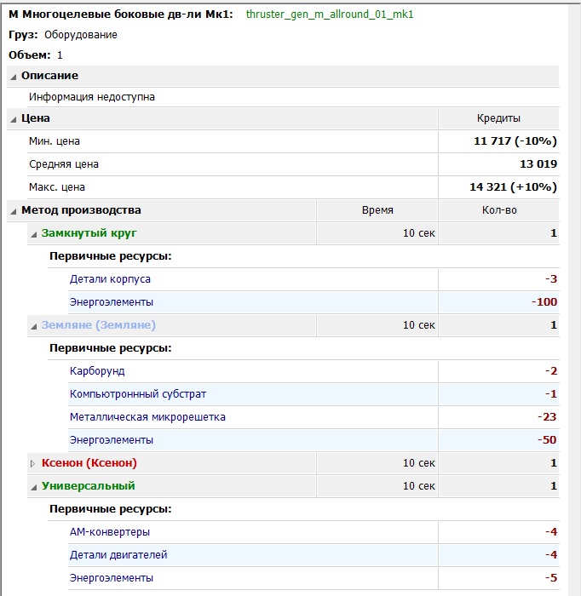Click the Кол-во column header
The height and width of the screenshot is (596, 581).
tap(498, 210)
